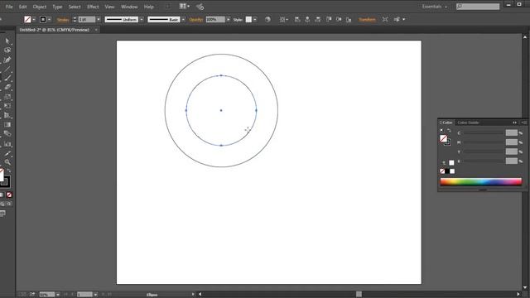The height and width of the screenshot is (298, 530).
Task: Open the stroke weight dropdown arrow
Action: pyautogui.click(x=99, y=20)
